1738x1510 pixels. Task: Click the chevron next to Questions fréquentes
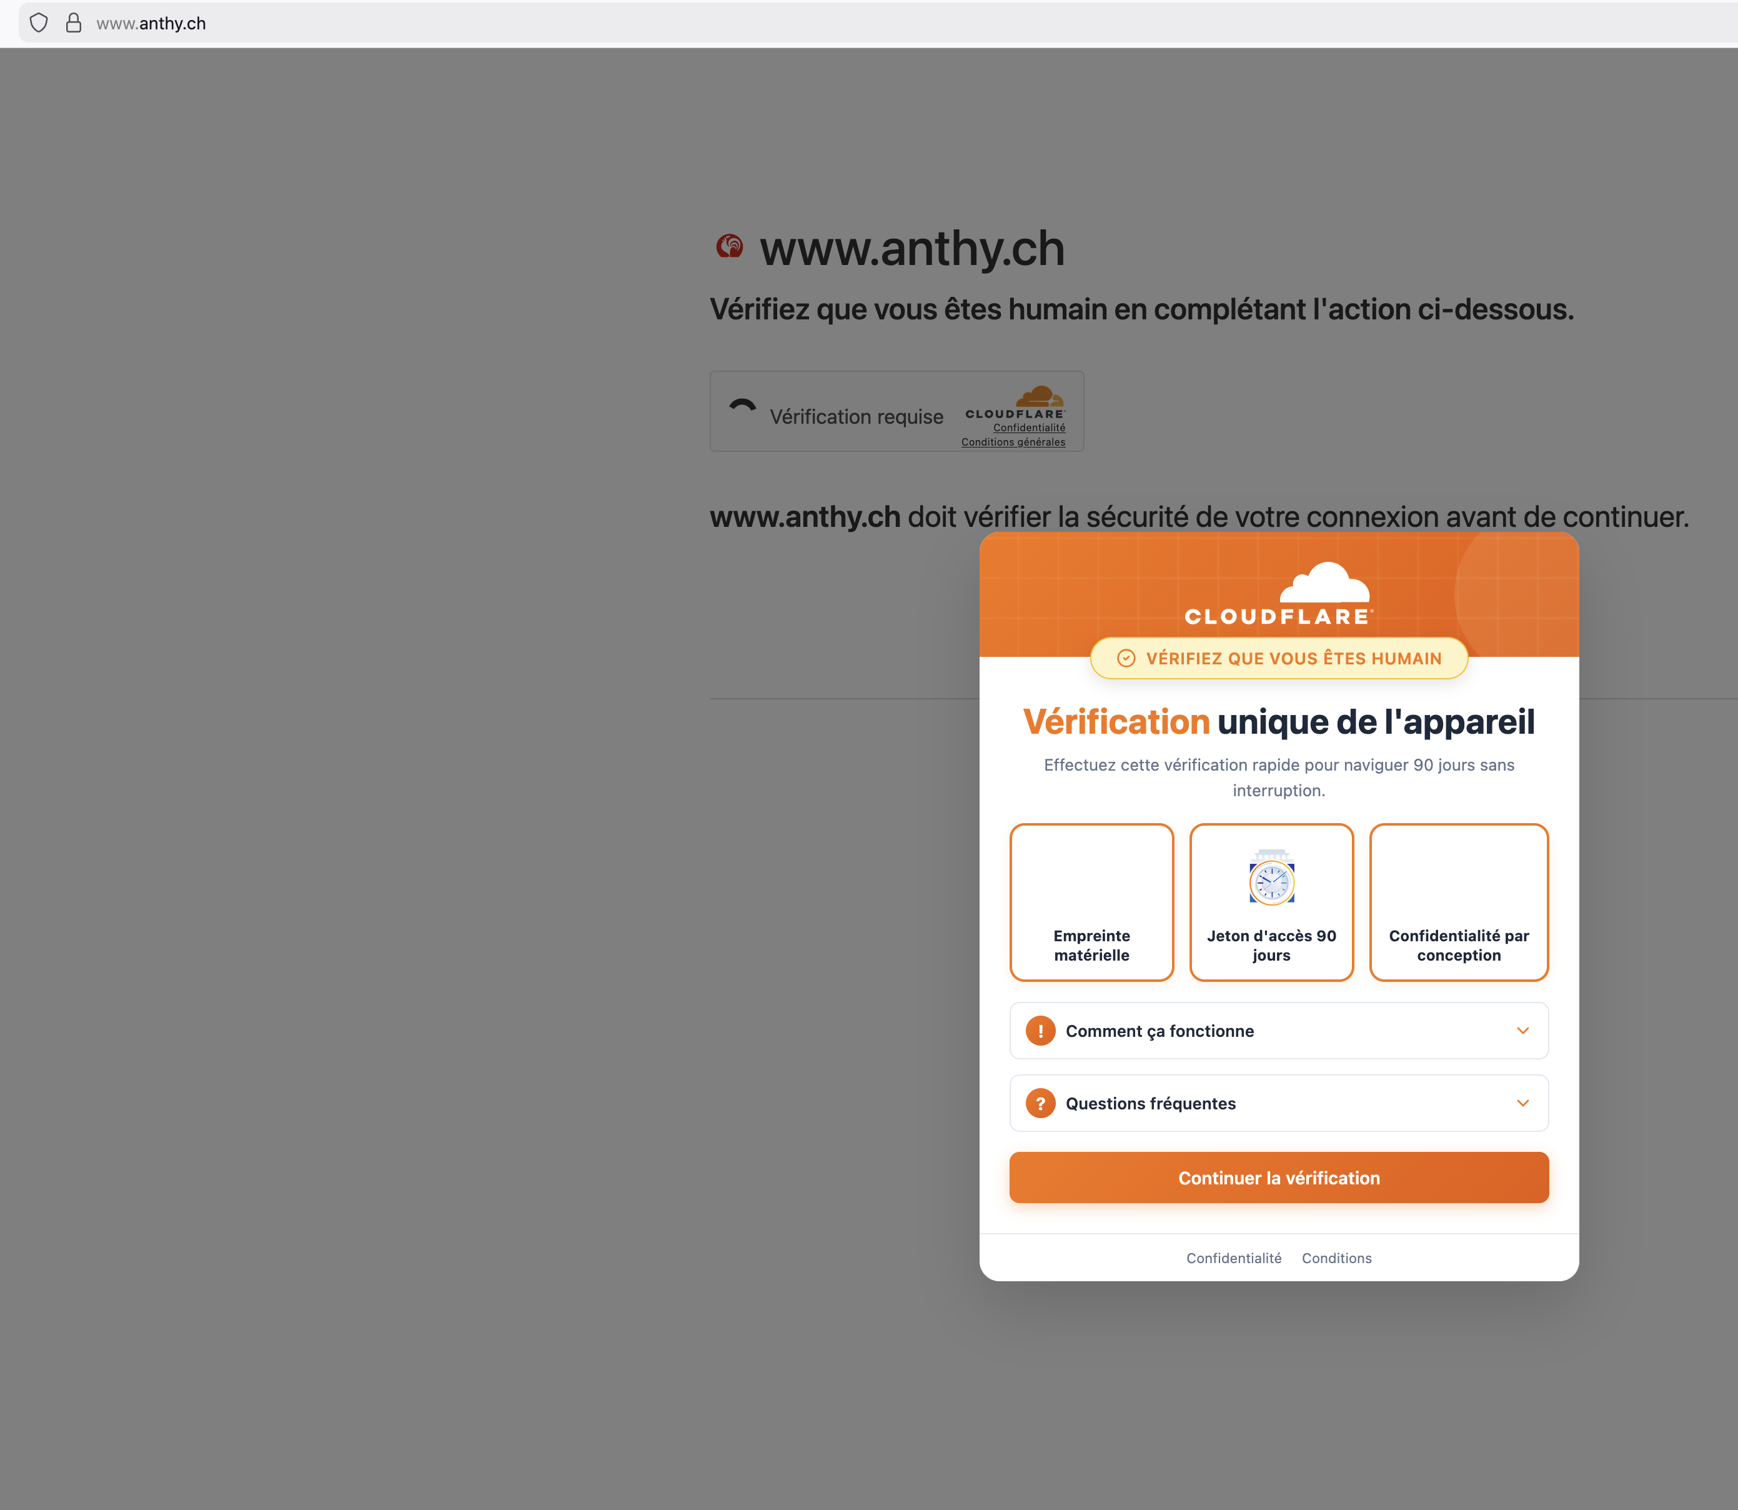tap(1522, 1103)
